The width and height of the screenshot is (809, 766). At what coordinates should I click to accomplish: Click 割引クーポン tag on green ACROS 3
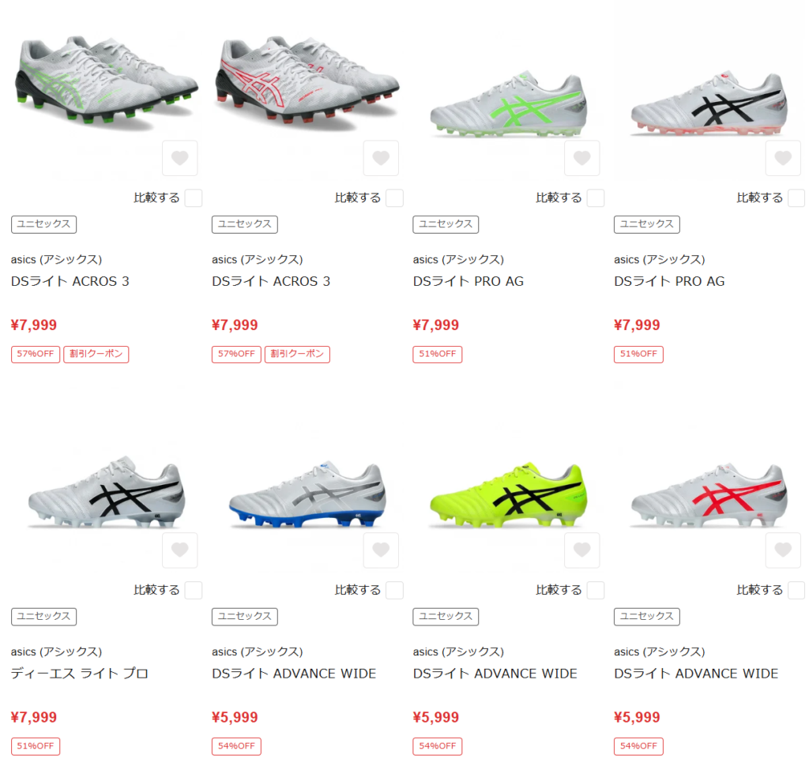[96, 354]
